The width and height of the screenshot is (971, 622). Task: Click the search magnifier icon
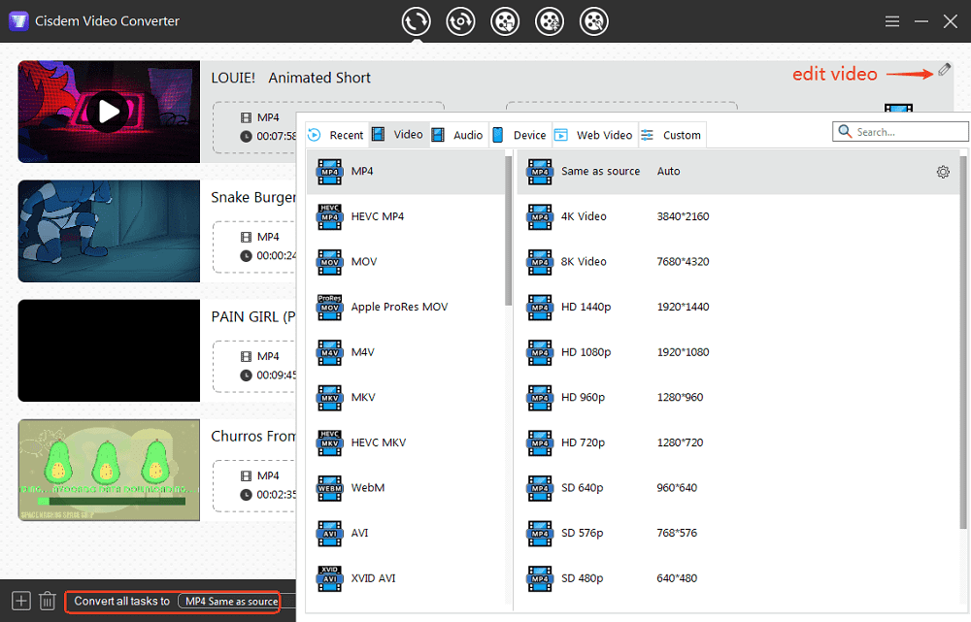tap(845, 131)
